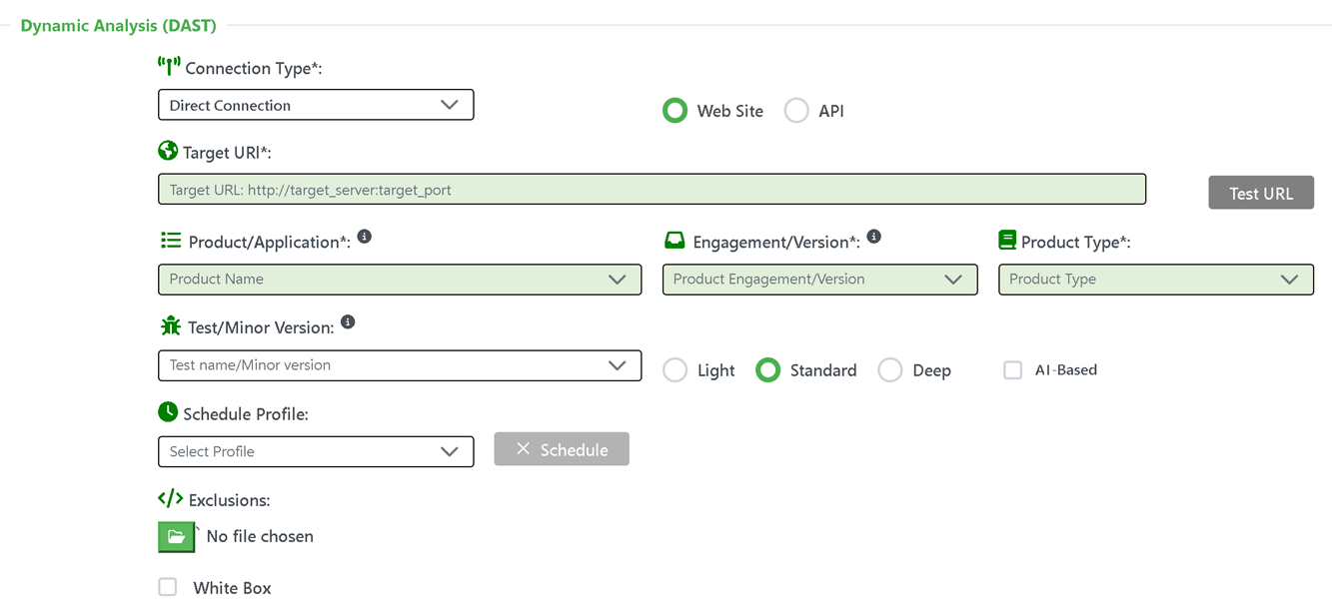Choose the Deep scan option

(889, 370)
